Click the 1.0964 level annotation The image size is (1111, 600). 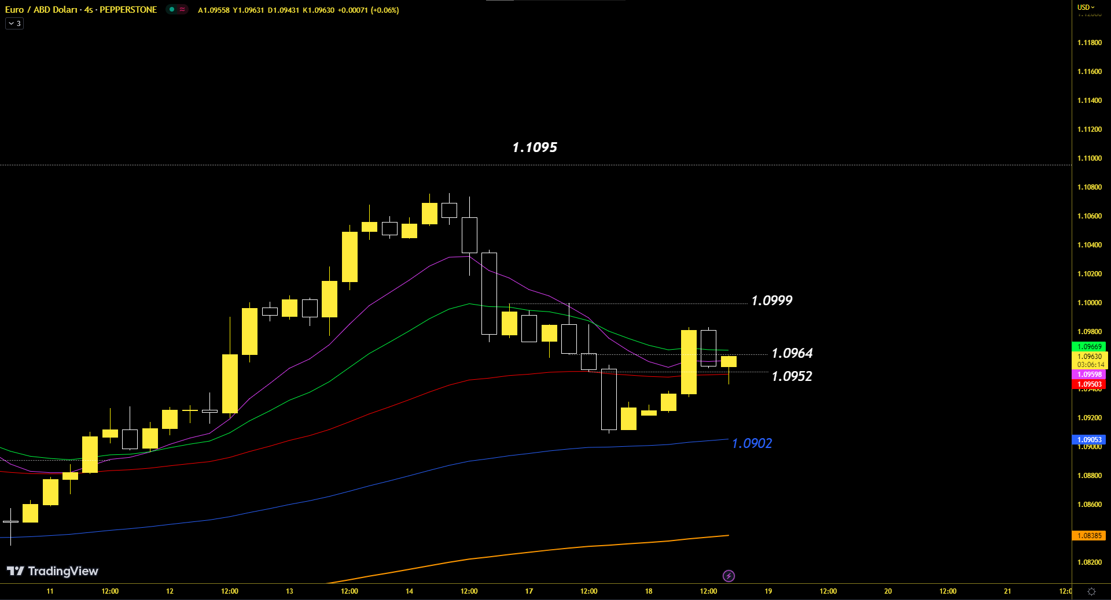792,353
